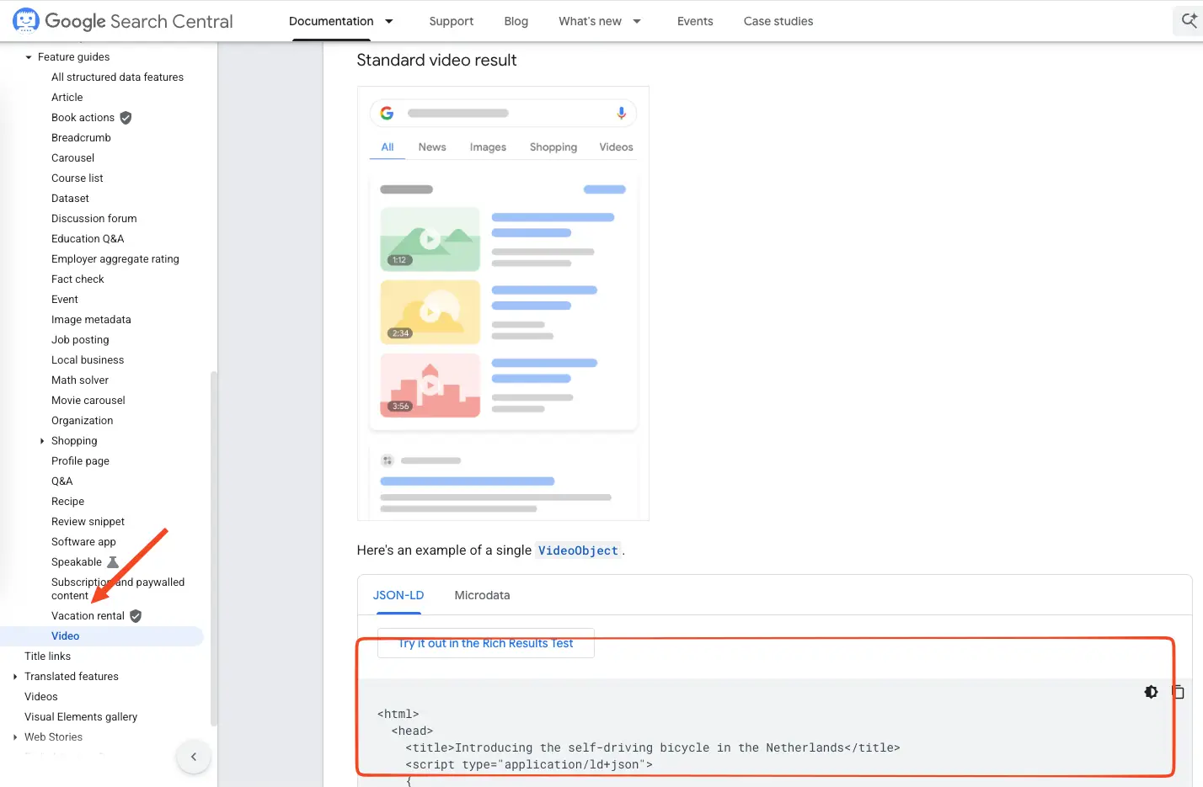Open the Speakable guide
This screenshot has height=787, width=1203.
tap(77, 562)
